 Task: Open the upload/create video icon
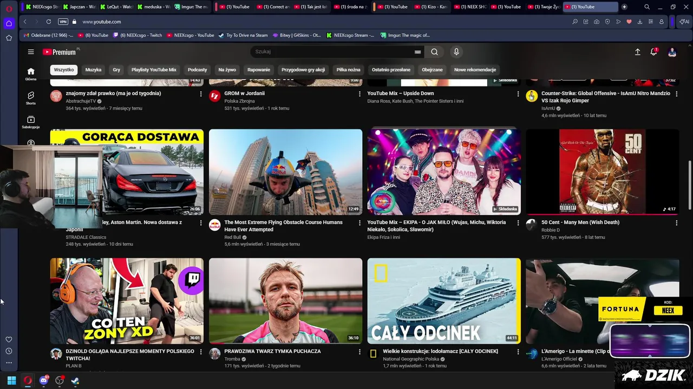pyautogui.click(x=637, y=52)
